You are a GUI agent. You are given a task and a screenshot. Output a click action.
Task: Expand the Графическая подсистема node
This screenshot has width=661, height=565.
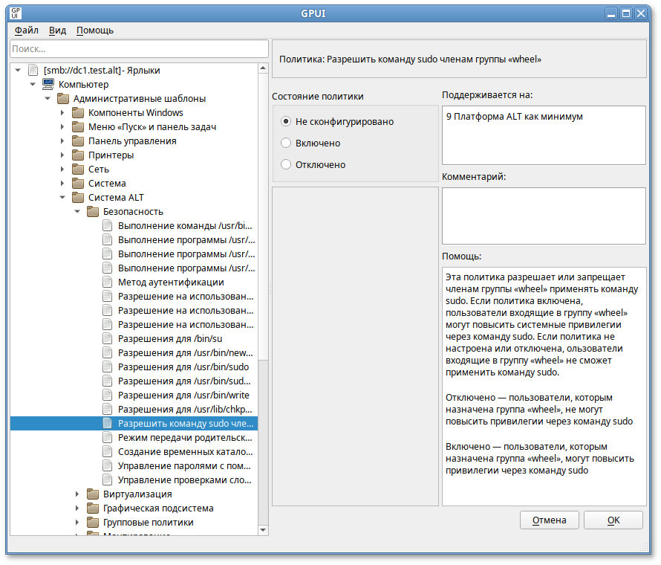tap(77, 508)
